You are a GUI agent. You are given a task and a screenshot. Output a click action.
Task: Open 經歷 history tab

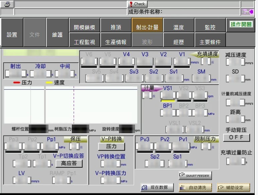pos(179,40)
